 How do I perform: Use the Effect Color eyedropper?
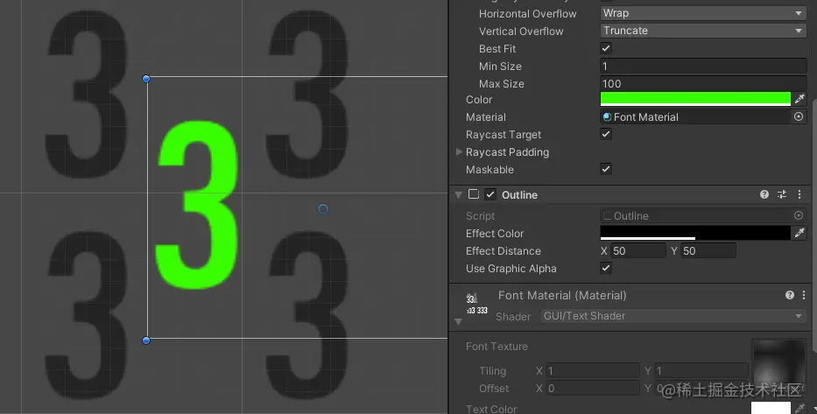coord(799,233)
